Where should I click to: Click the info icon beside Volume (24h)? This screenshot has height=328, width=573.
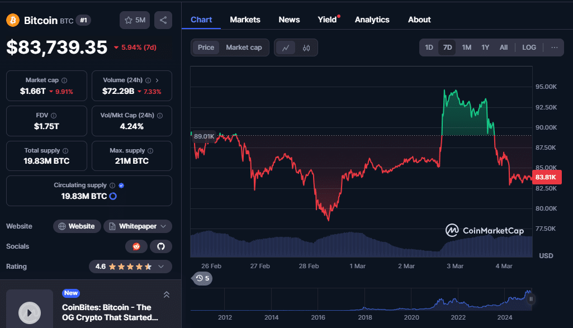pyautogui.click(x=148, y=80)
